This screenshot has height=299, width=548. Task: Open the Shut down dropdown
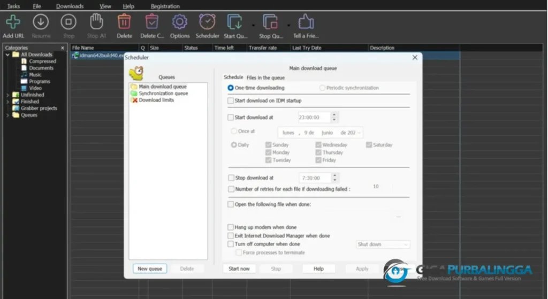[383, 244]
